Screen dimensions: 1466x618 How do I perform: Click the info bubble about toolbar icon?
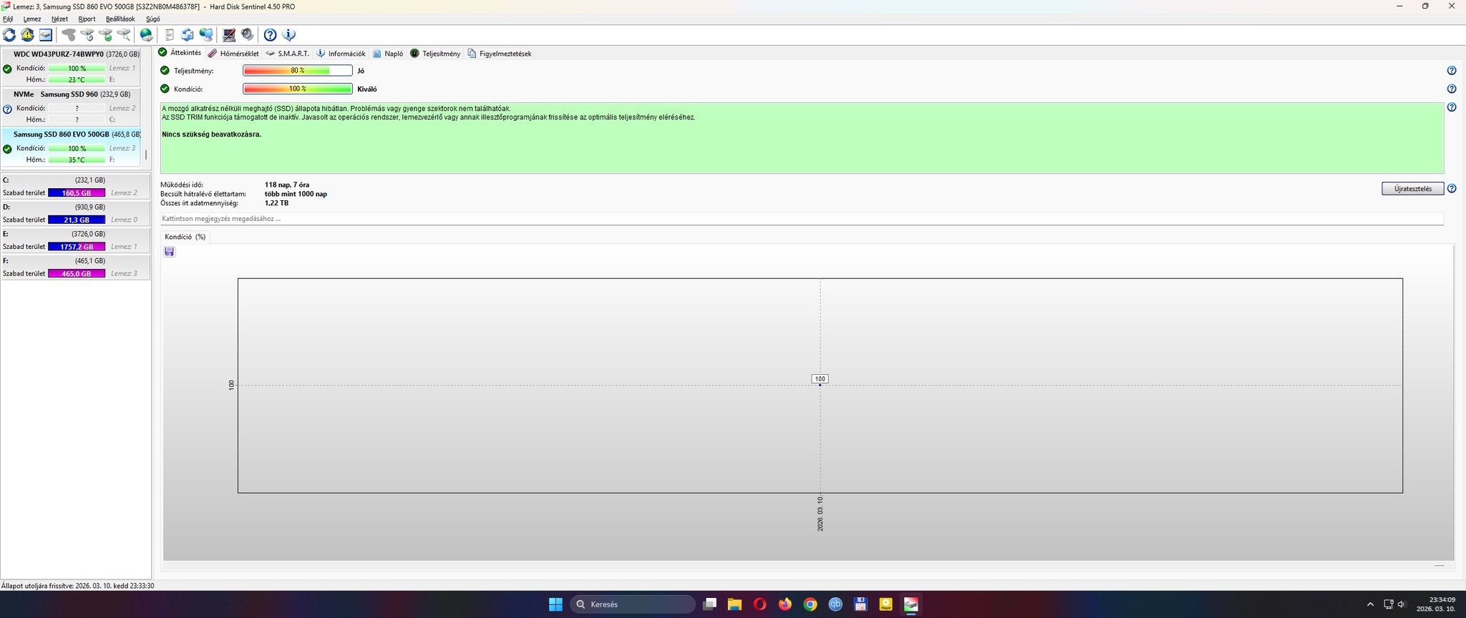(288, 34)
